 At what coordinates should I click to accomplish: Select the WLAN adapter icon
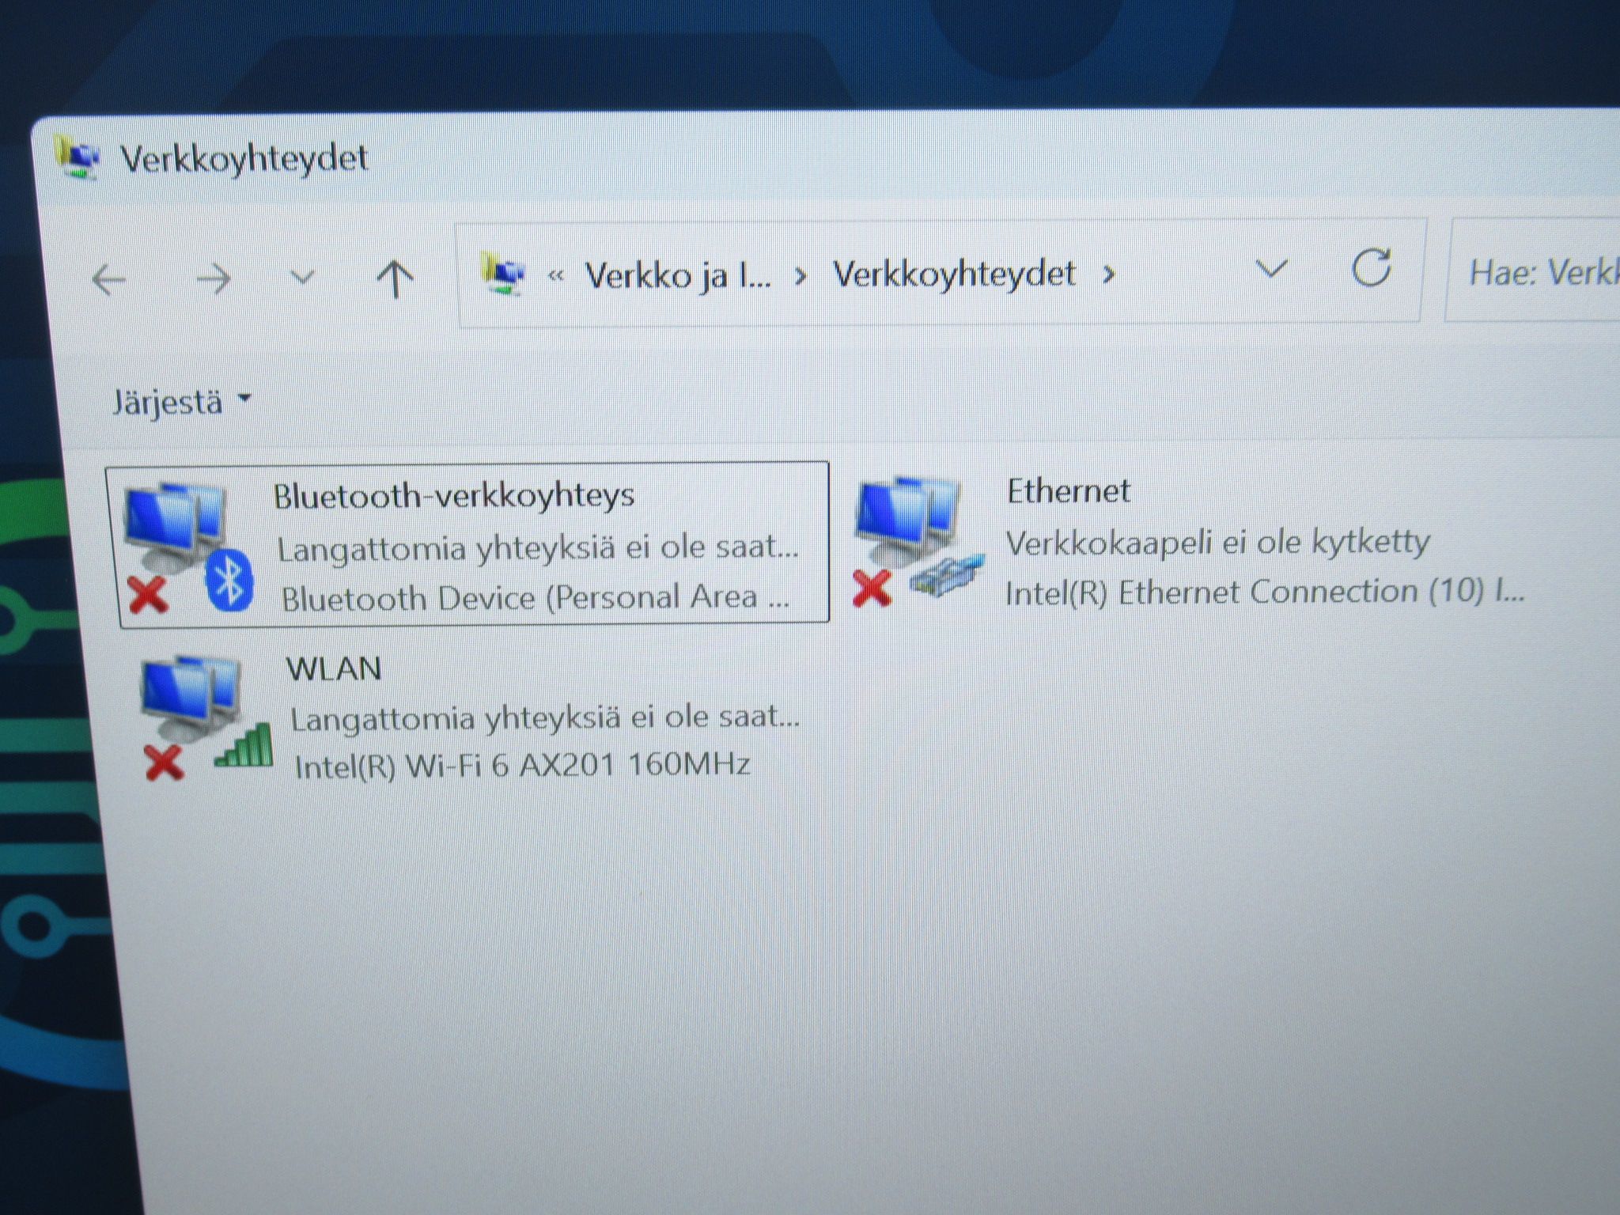(x=206, y=717)
